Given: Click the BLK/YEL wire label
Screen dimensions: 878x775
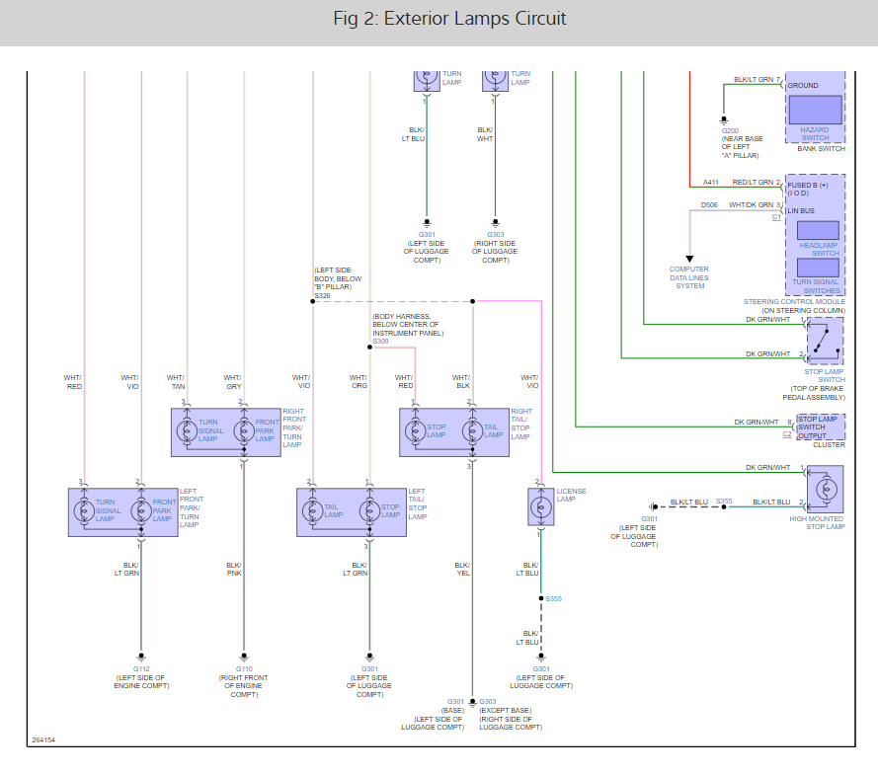Looking at the screenshot, I should 462,569.
